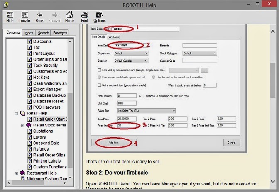Open the Quotations topic
The width and height of the screenshot is (279, 192).
pos(43,131)
